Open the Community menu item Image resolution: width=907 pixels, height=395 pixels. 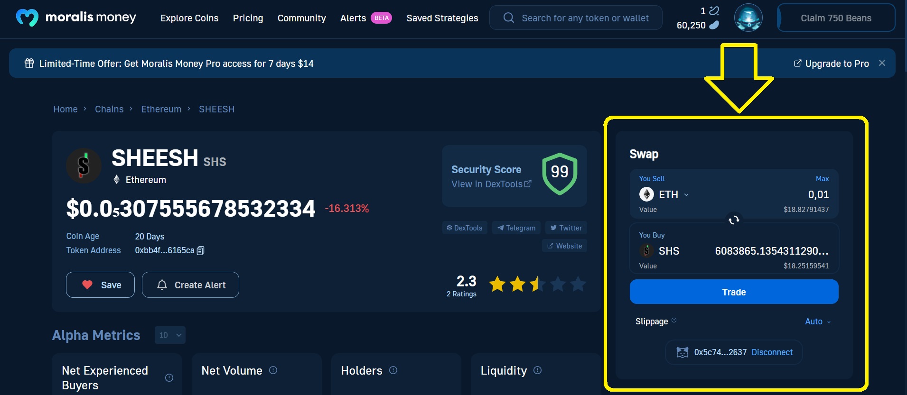point(302,18)
